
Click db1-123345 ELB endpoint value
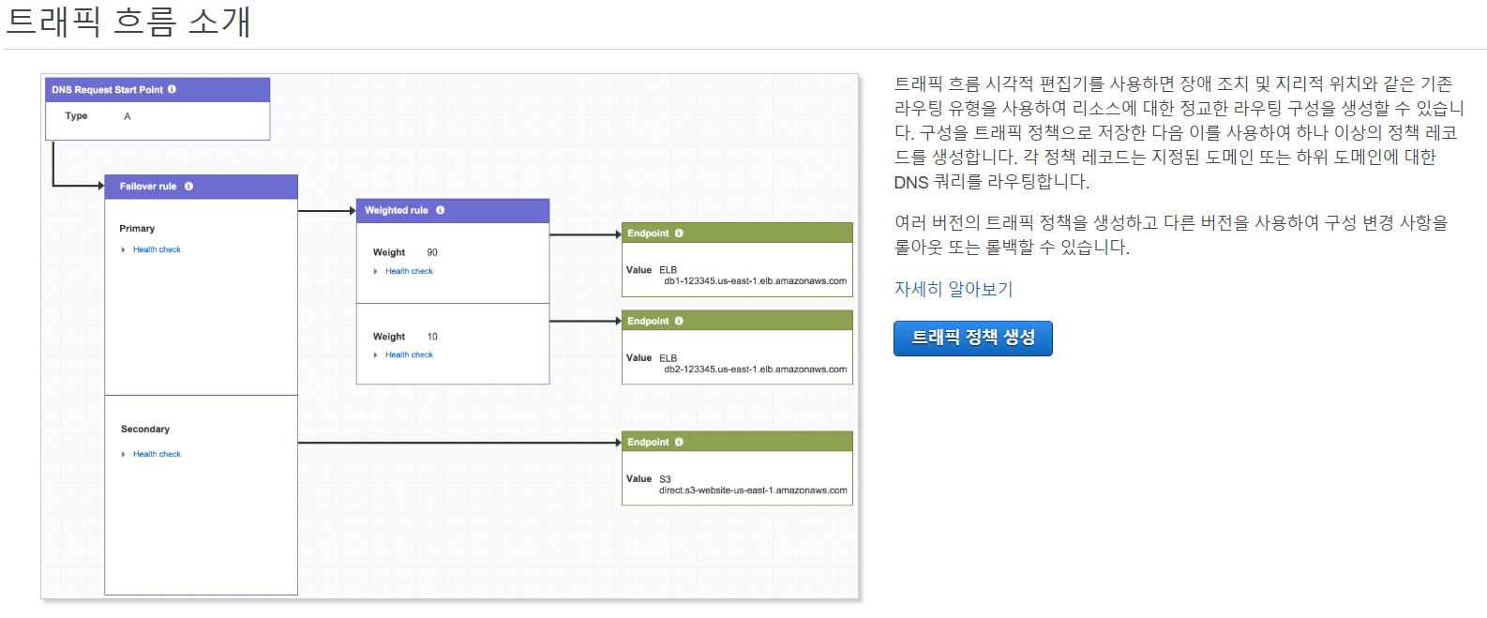click(755, 281)
